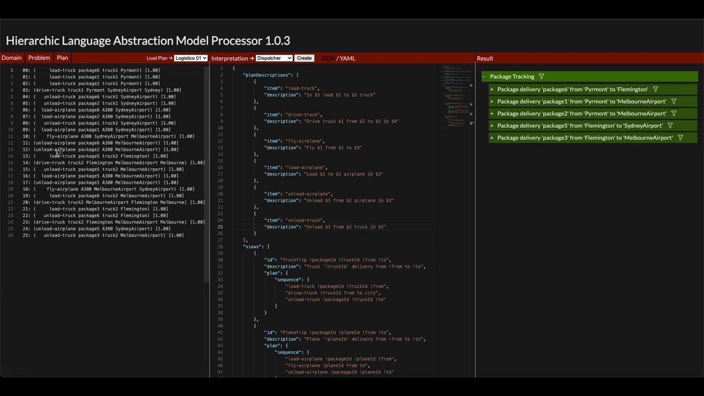Expand package5 Flemington to SydneyAirport delivery

[x=492, y=125]
